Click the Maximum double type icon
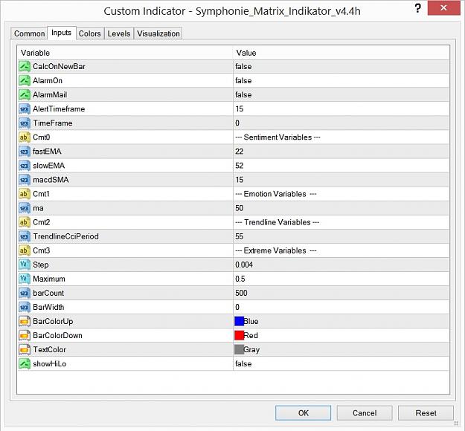 pyautogui.click(x=25, y=279)
